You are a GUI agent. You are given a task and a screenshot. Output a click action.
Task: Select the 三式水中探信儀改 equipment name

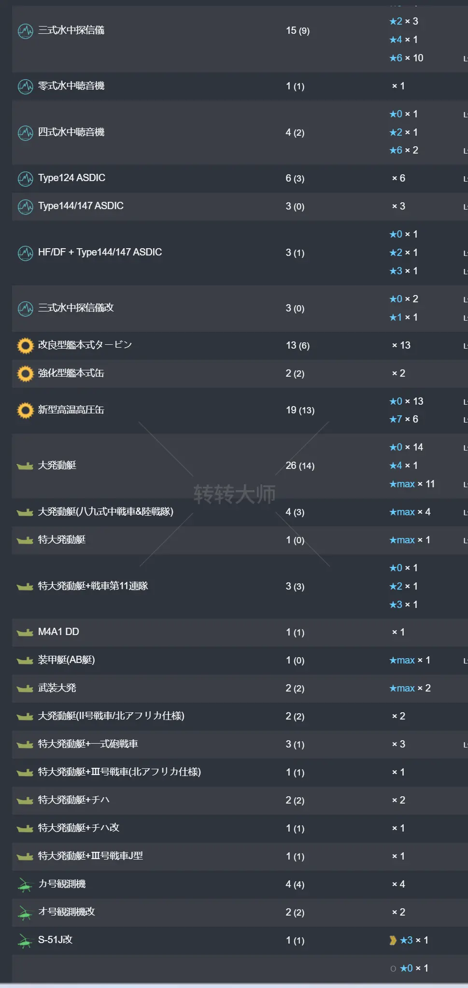[76, 308]
